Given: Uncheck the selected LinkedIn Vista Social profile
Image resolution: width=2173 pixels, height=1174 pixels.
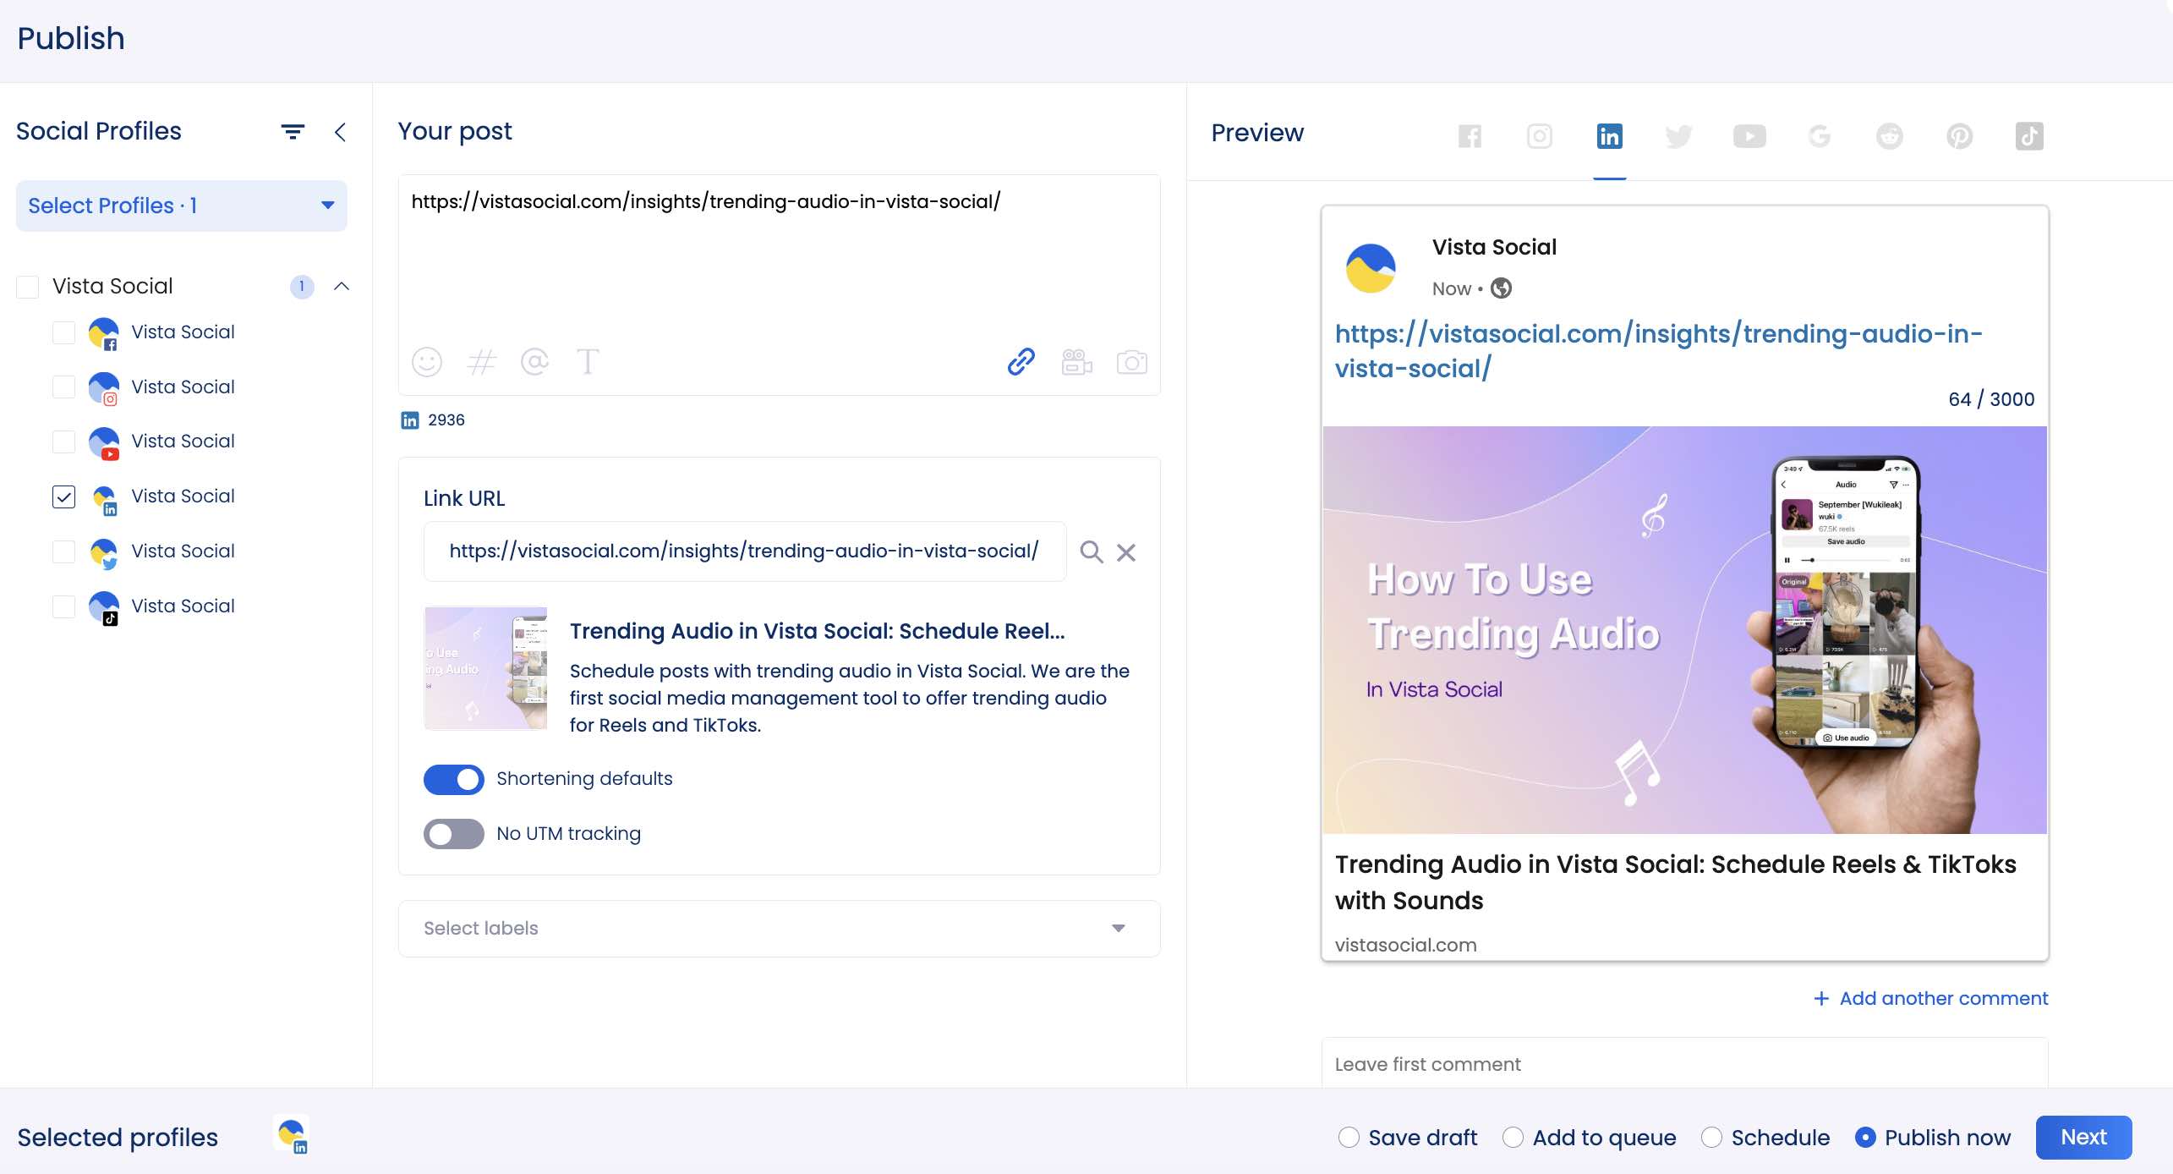Looking at the screenshot, I should pos(63,497).
